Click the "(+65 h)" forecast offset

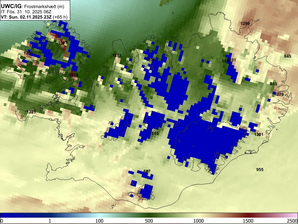tap(60, 17)
